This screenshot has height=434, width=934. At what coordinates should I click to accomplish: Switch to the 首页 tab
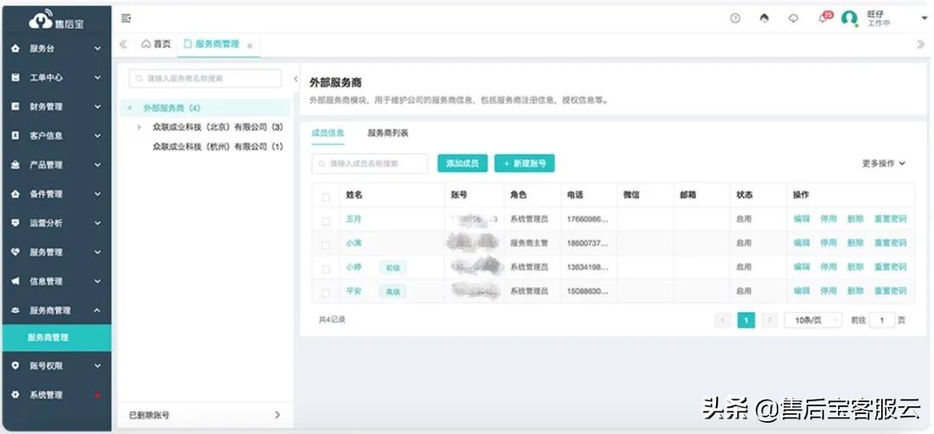156,44
